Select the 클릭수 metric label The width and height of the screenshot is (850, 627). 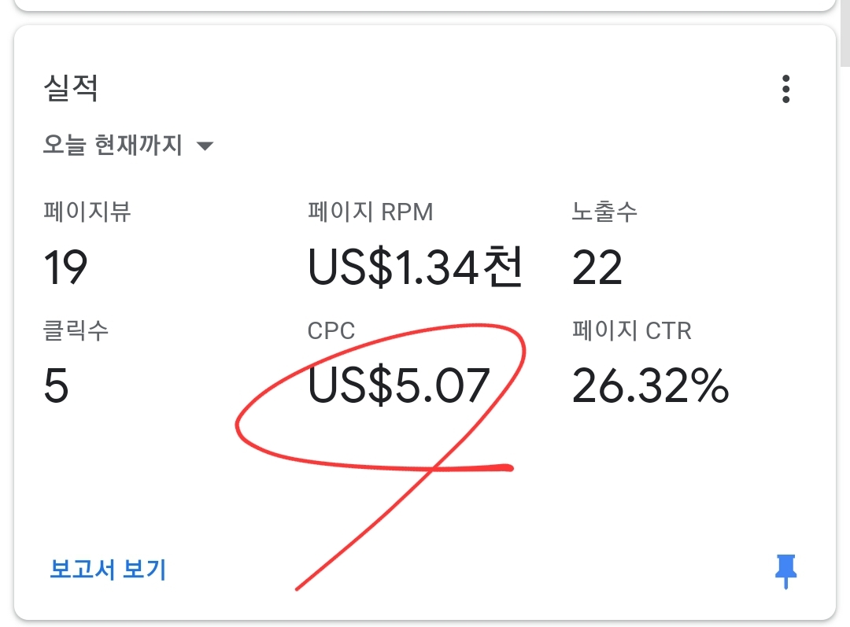(x=76, y=330)
